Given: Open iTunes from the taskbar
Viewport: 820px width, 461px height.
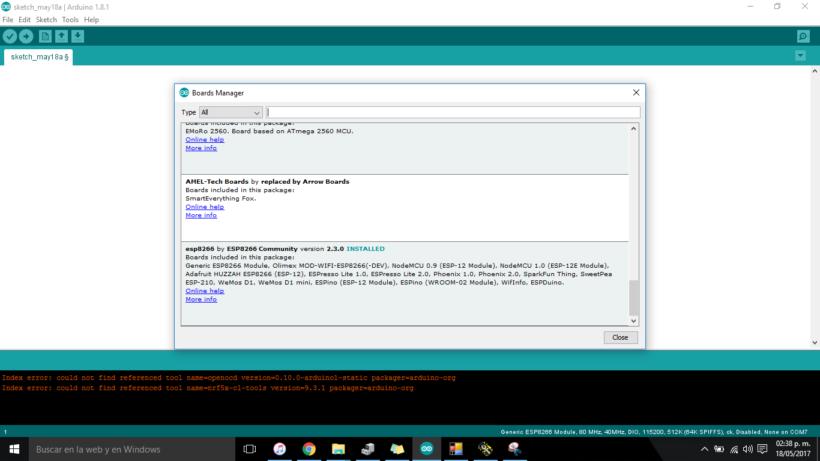Looking at the screenshot, I should click(279, 449).
